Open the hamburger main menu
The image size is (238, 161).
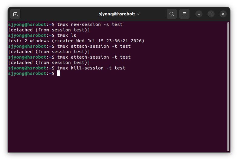[184, 14]
